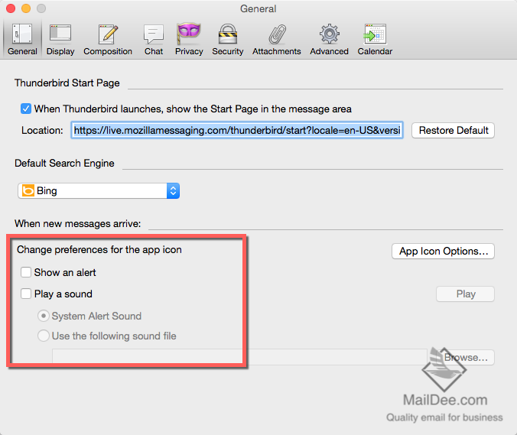Expand the Bing search engine dropdown arrows
The width and height of the screenshot is (517, 435).
click(x=173, y=191)
